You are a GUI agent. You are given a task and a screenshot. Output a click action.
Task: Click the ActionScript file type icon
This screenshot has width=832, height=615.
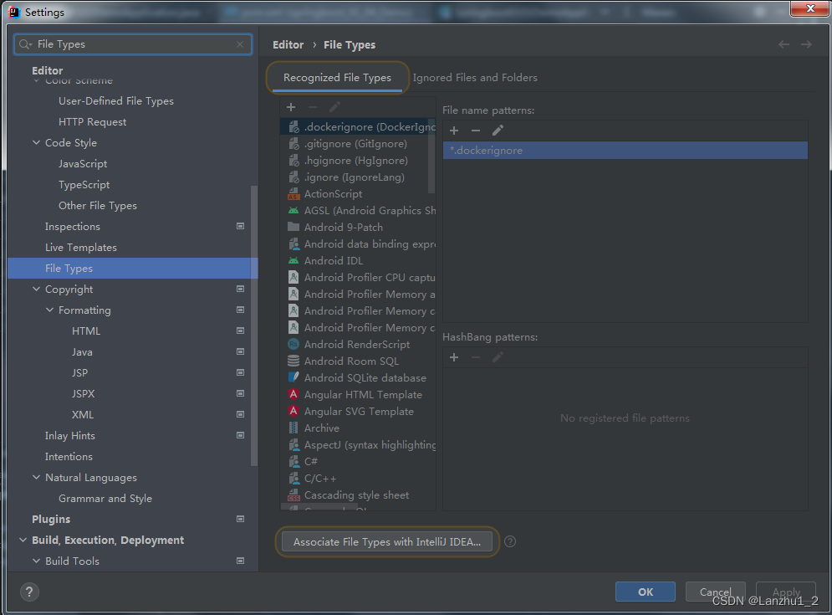coord(293,194)
